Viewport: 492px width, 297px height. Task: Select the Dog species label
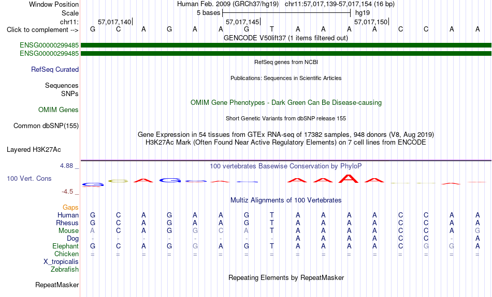(x=73, y=239)
